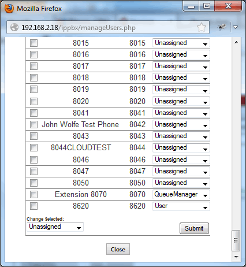
Task: Open the role dropdown for 8050
Action: [181, 183]
